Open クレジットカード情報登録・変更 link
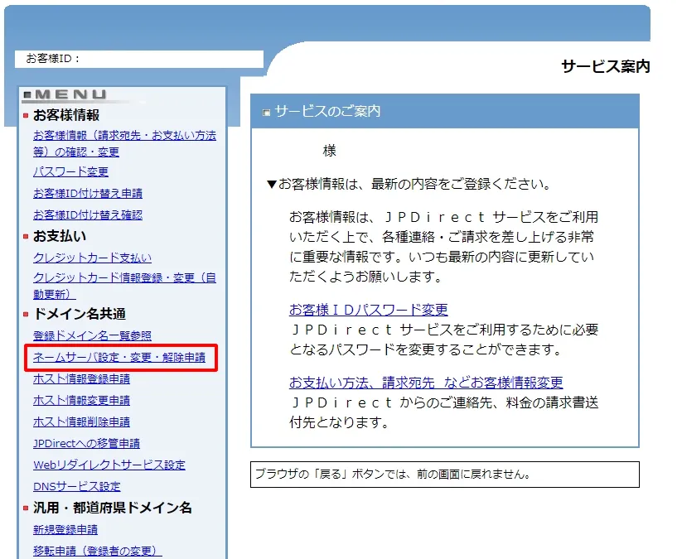This screenshot has height=559, width=682. pyautogui.click(x=124, y=286)
